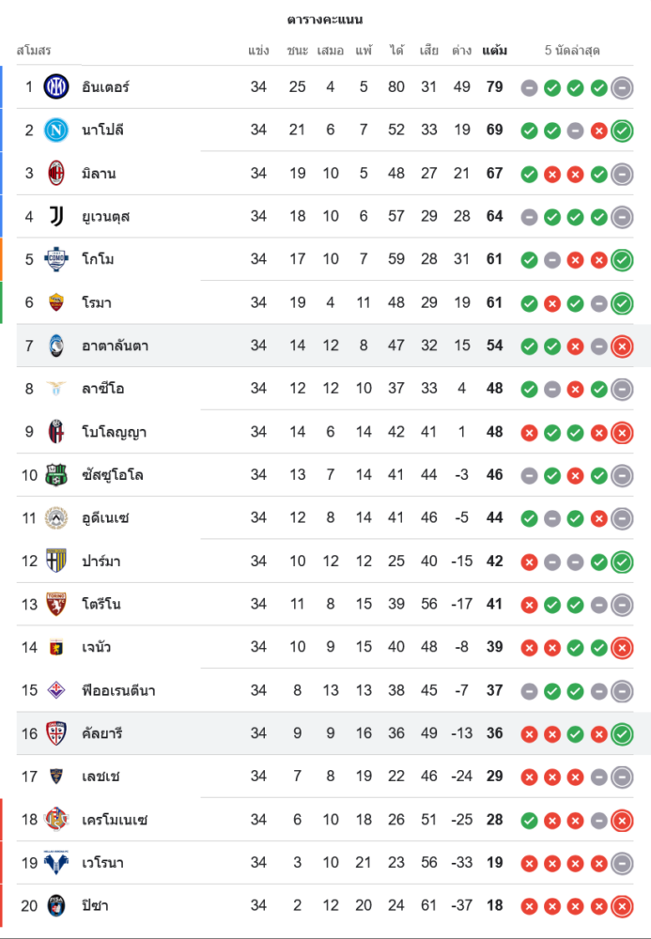Click the ต่าง column header
This screenshot has width=651, height=939.
(461, 50)
